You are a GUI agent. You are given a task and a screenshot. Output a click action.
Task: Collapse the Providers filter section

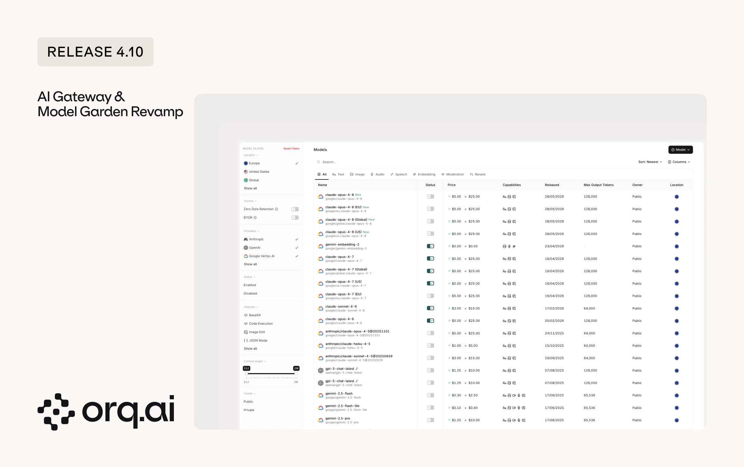[251, 231]
